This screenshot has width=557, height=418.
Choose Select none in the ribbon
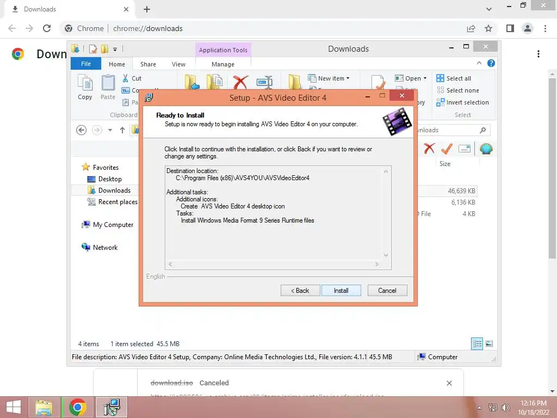[458, 90]
